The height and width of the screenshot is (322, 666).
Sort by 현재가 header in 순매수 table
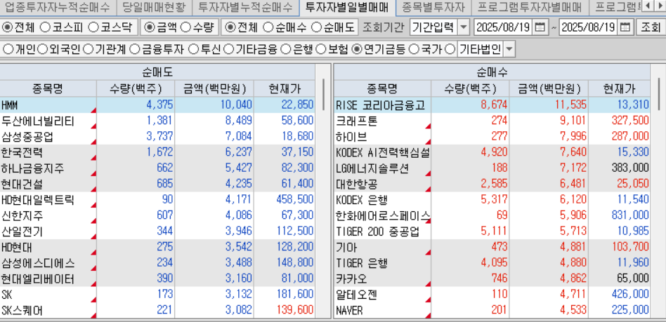point(619,88)
